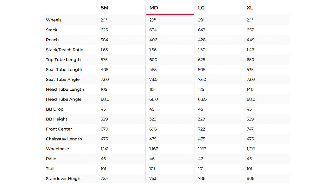
Task: Click the LG Wheelbase value 1,193
Action: pyautogui.click(x=202, y=149)
